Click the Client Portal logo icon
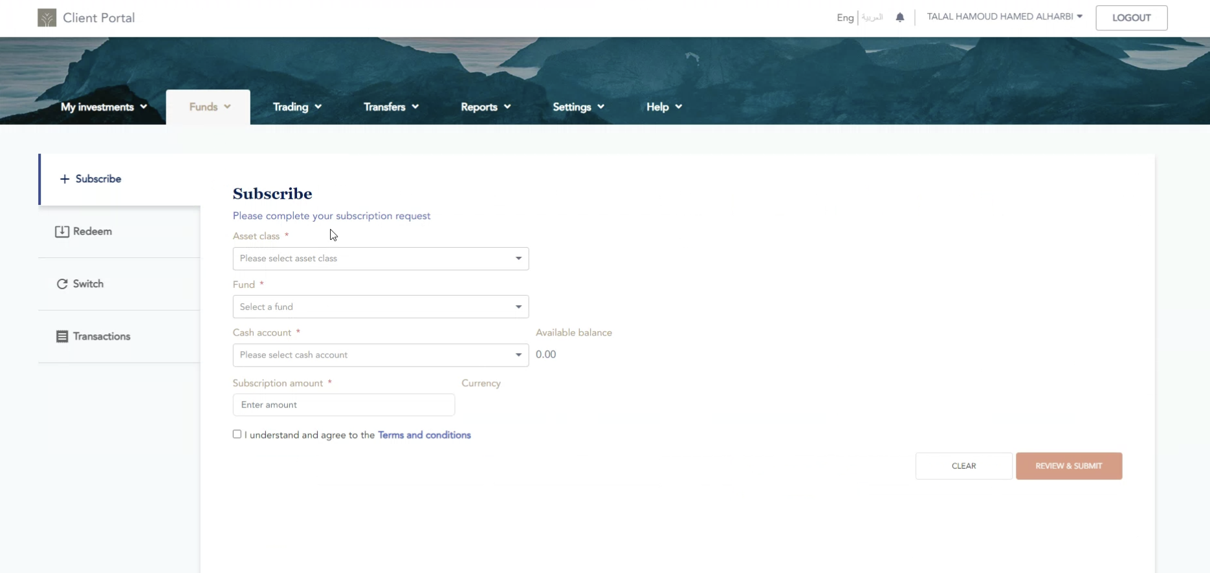Viewport: 1210px width, 573px height. [x=47, y=18]
